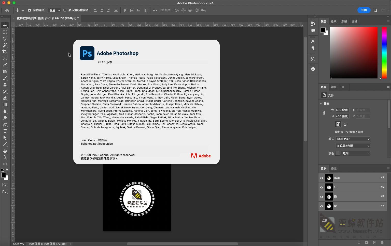
Task: Click the 共用 share button
Action: [x=364, y=10]
